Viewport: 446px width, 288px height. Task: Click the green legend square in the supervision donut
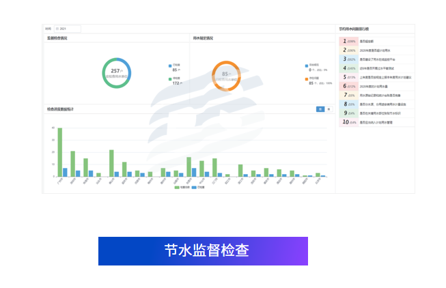[x=169, y=78]
